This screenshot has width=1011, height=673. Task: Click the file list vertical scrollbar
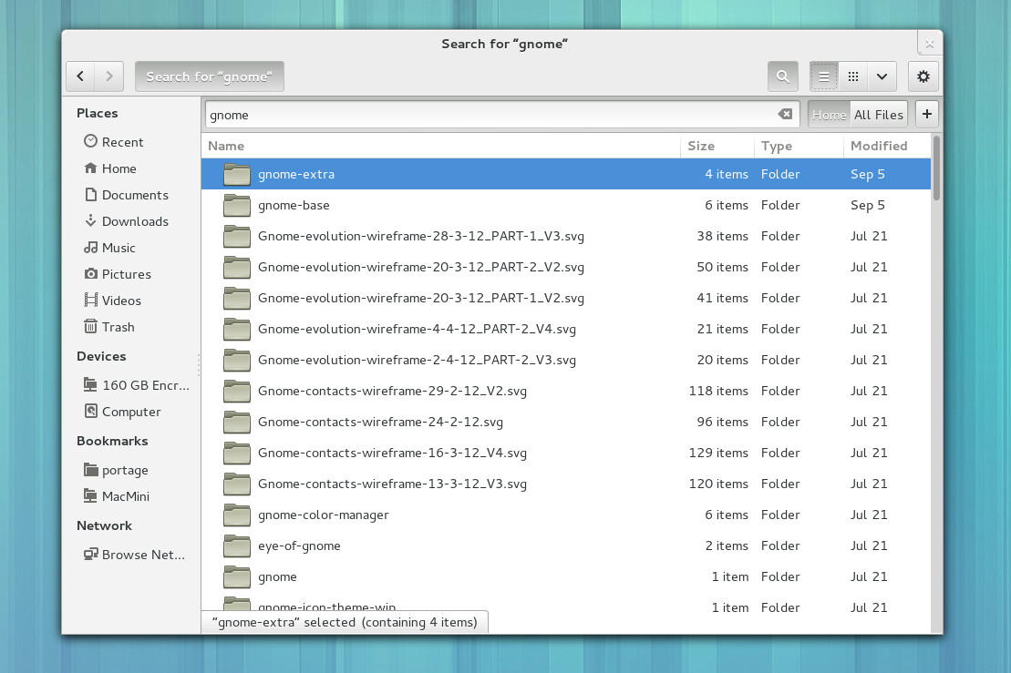[x=936, y=168]
